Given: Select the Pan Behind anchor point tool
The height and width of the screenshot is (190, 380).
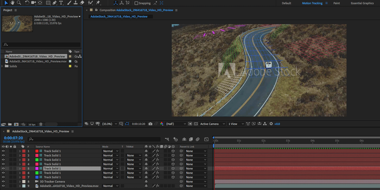Looking at the screenshot, I should (40, 3).
